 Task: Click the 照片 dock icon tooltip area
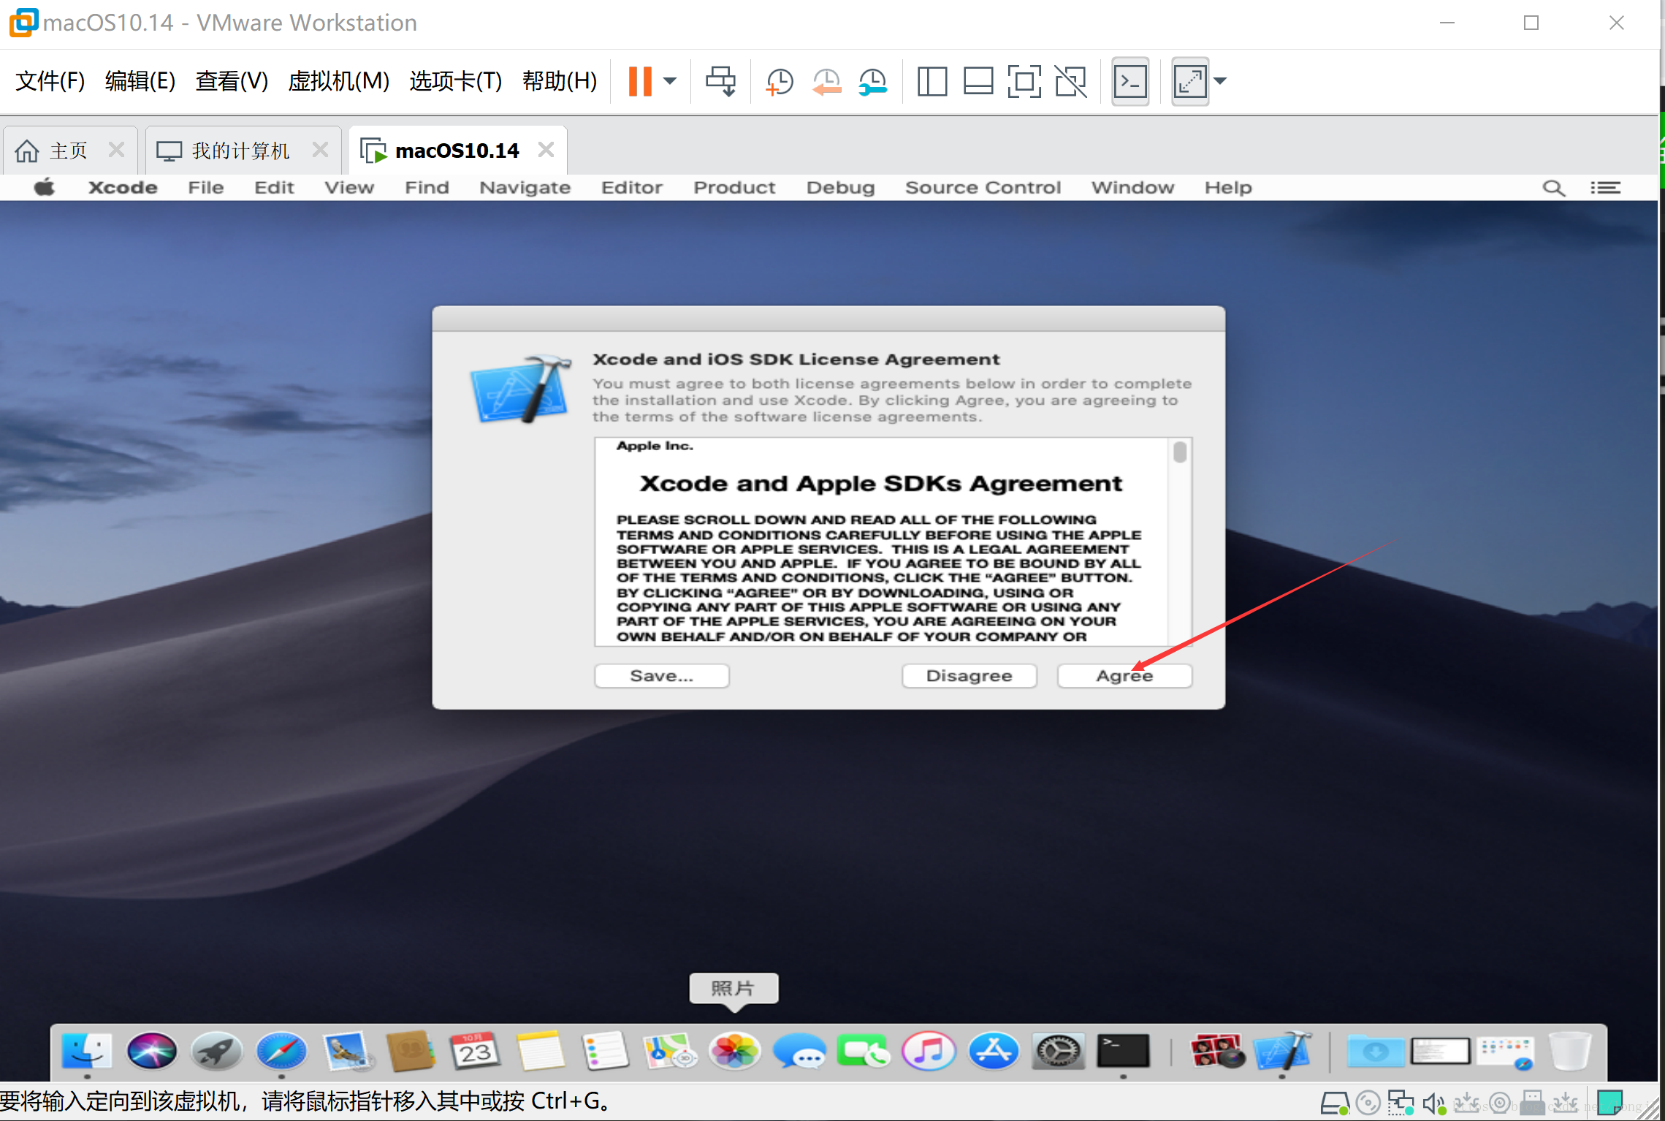[737, 989]
